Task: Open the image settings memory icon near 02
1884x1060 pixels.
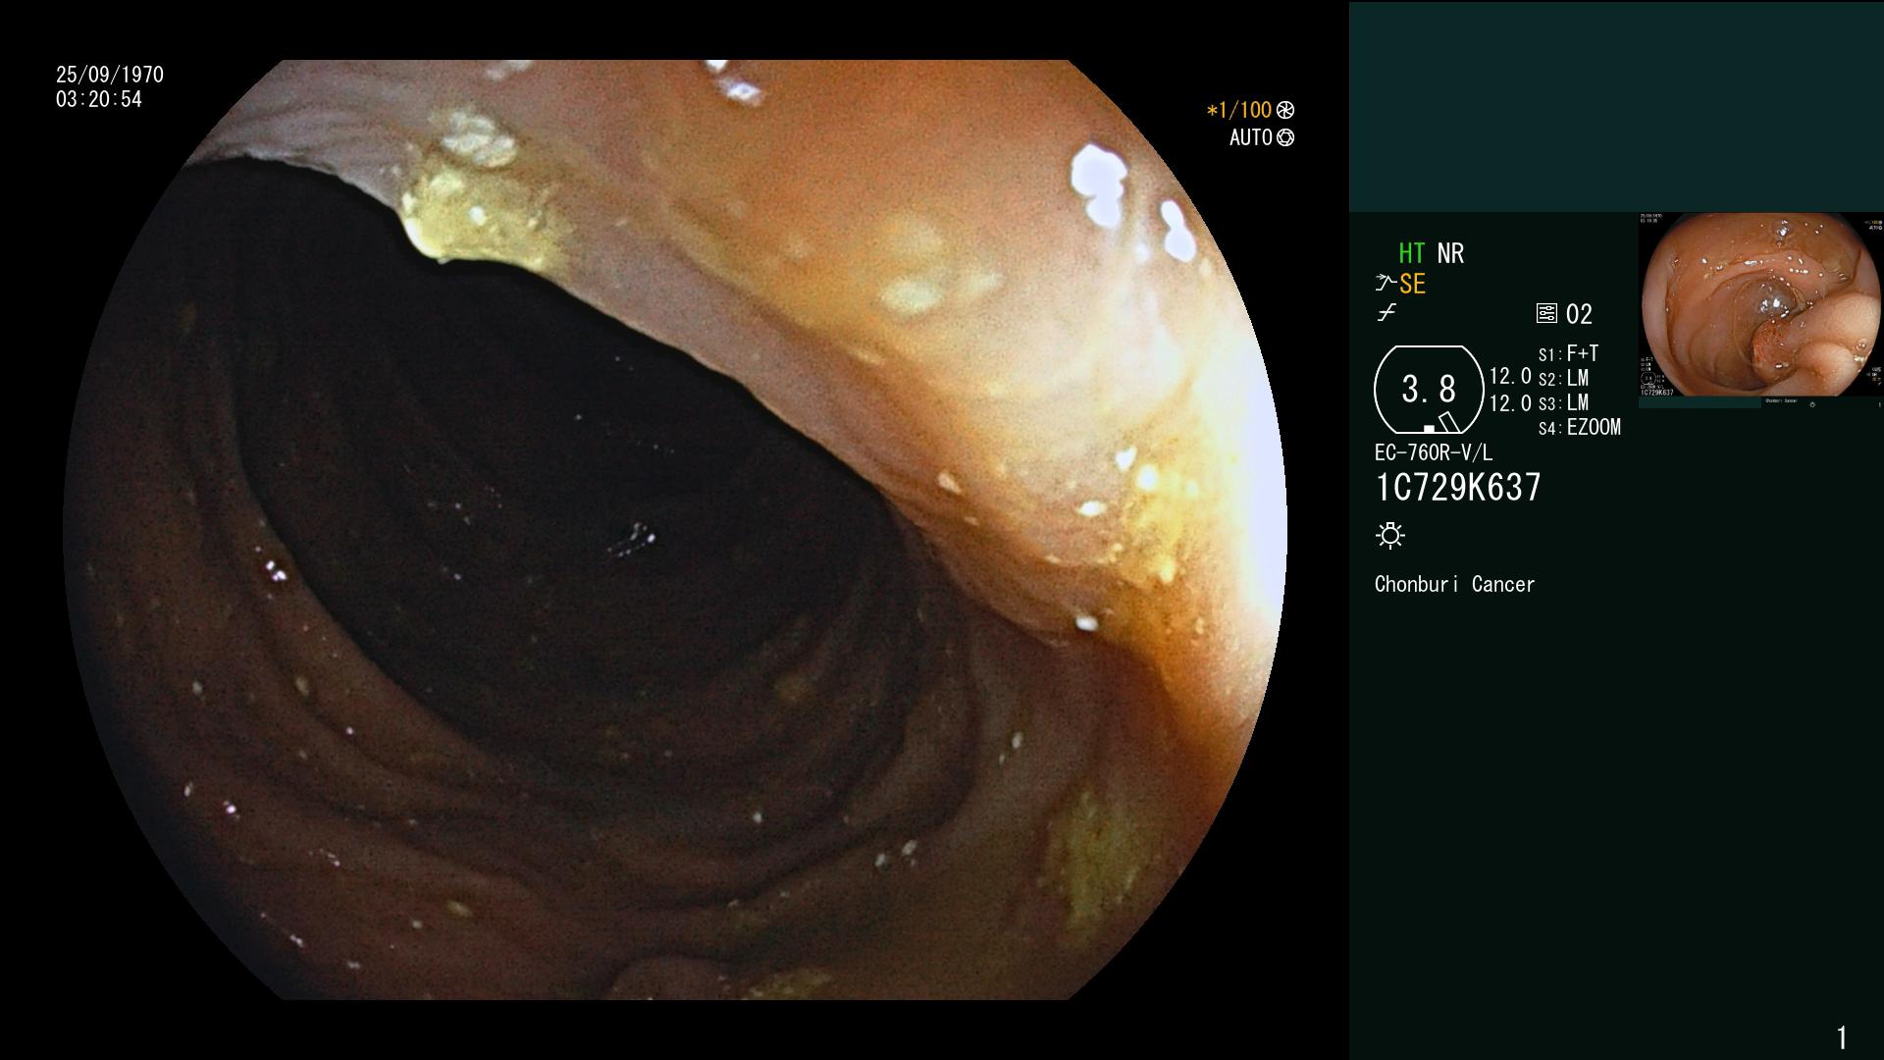Action: [1546, 314]
